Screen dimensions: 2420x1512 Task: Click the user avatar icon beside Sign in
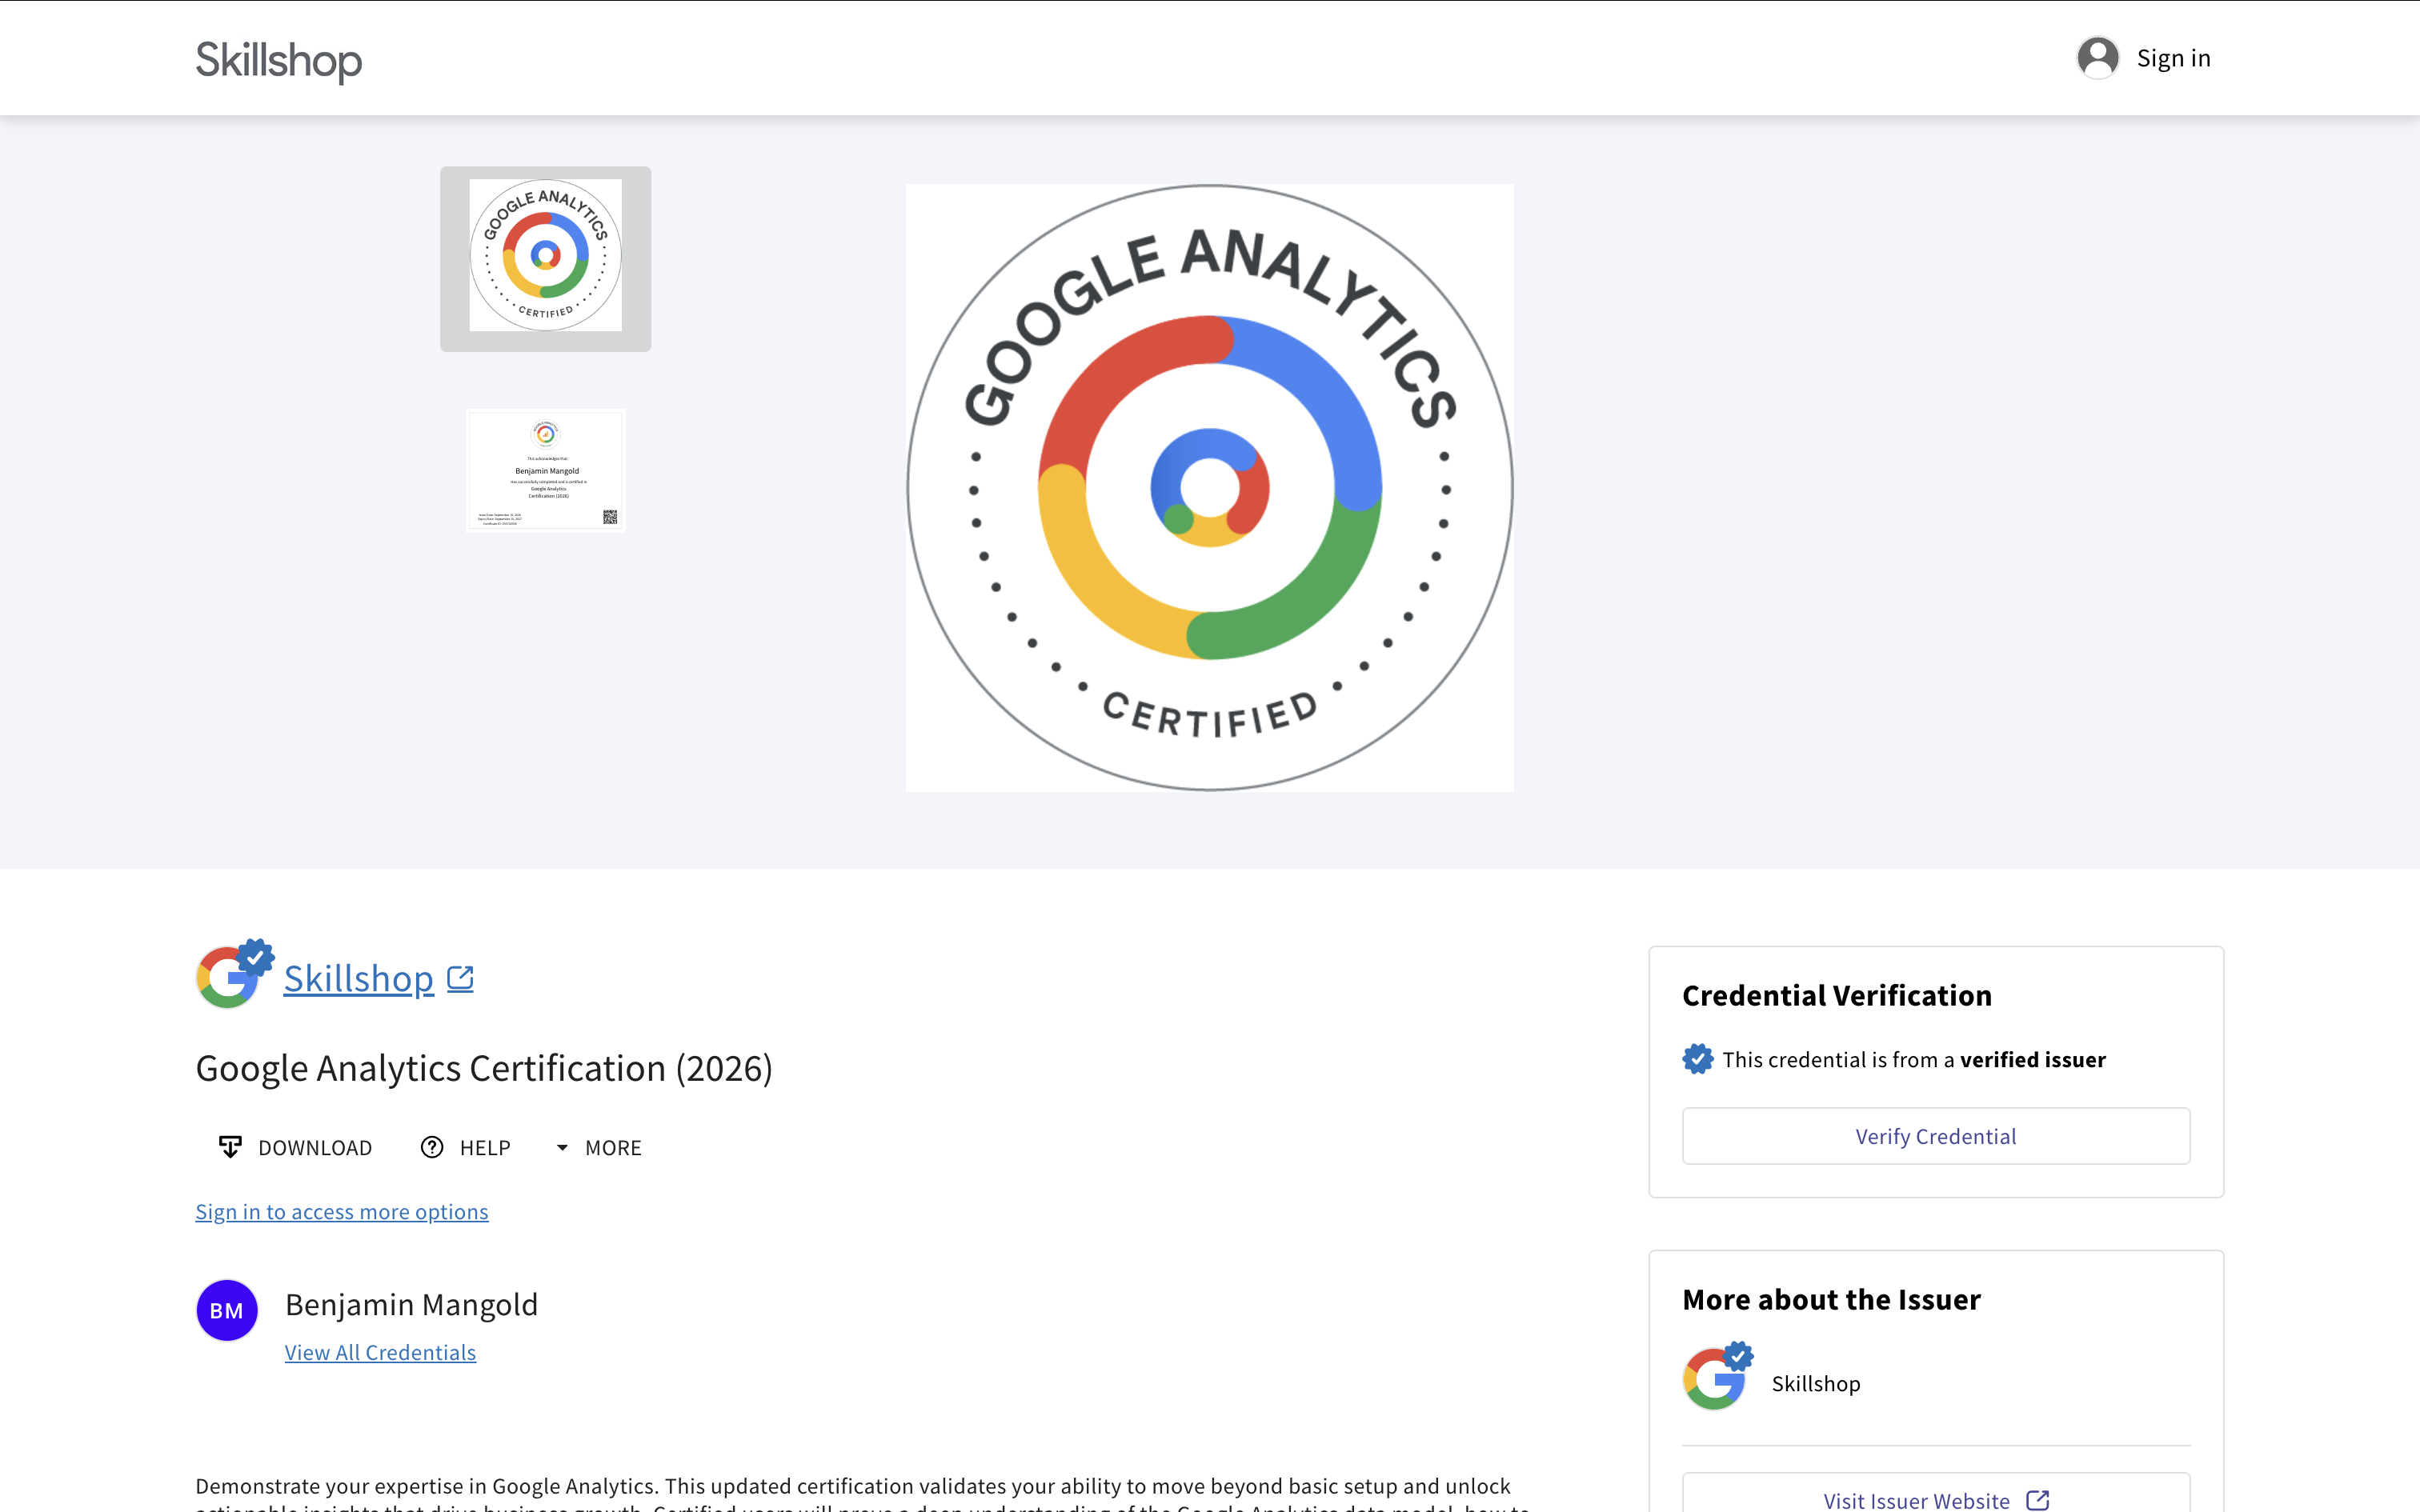coord(2097,58)
